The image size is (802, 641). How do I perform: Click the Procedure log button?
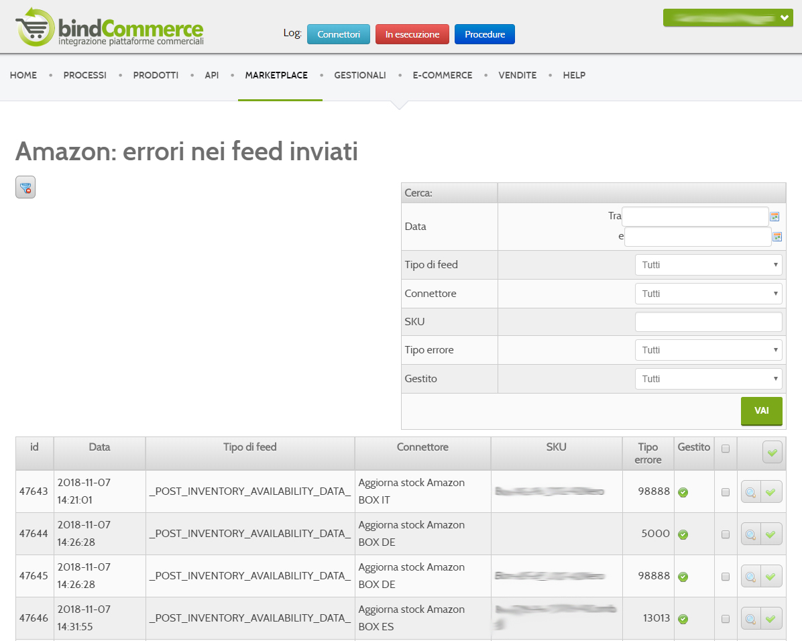pyautogui.click(x=485, y=34)
